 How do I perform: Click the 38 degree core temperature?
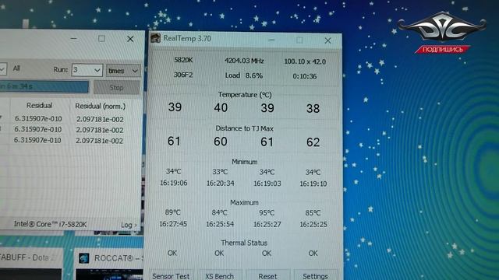(x=313, y=109)
